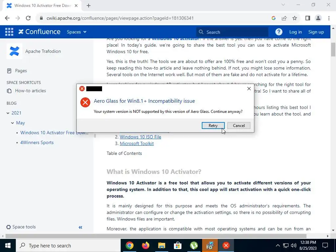Close the Aero Glass incompatibility dialog

pyautogui.click(x=249, y=89)
